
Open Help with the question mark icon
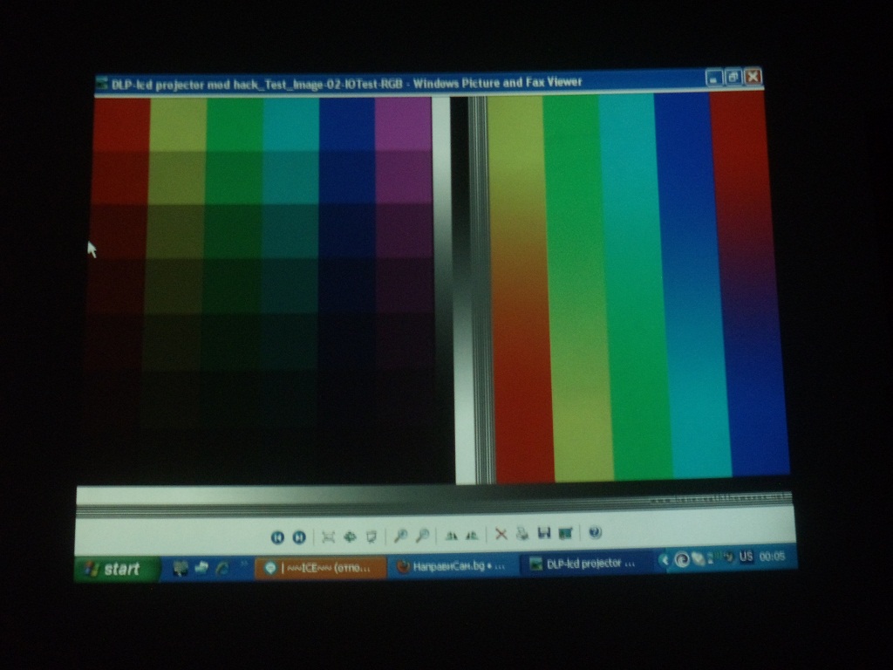[595, 532]
